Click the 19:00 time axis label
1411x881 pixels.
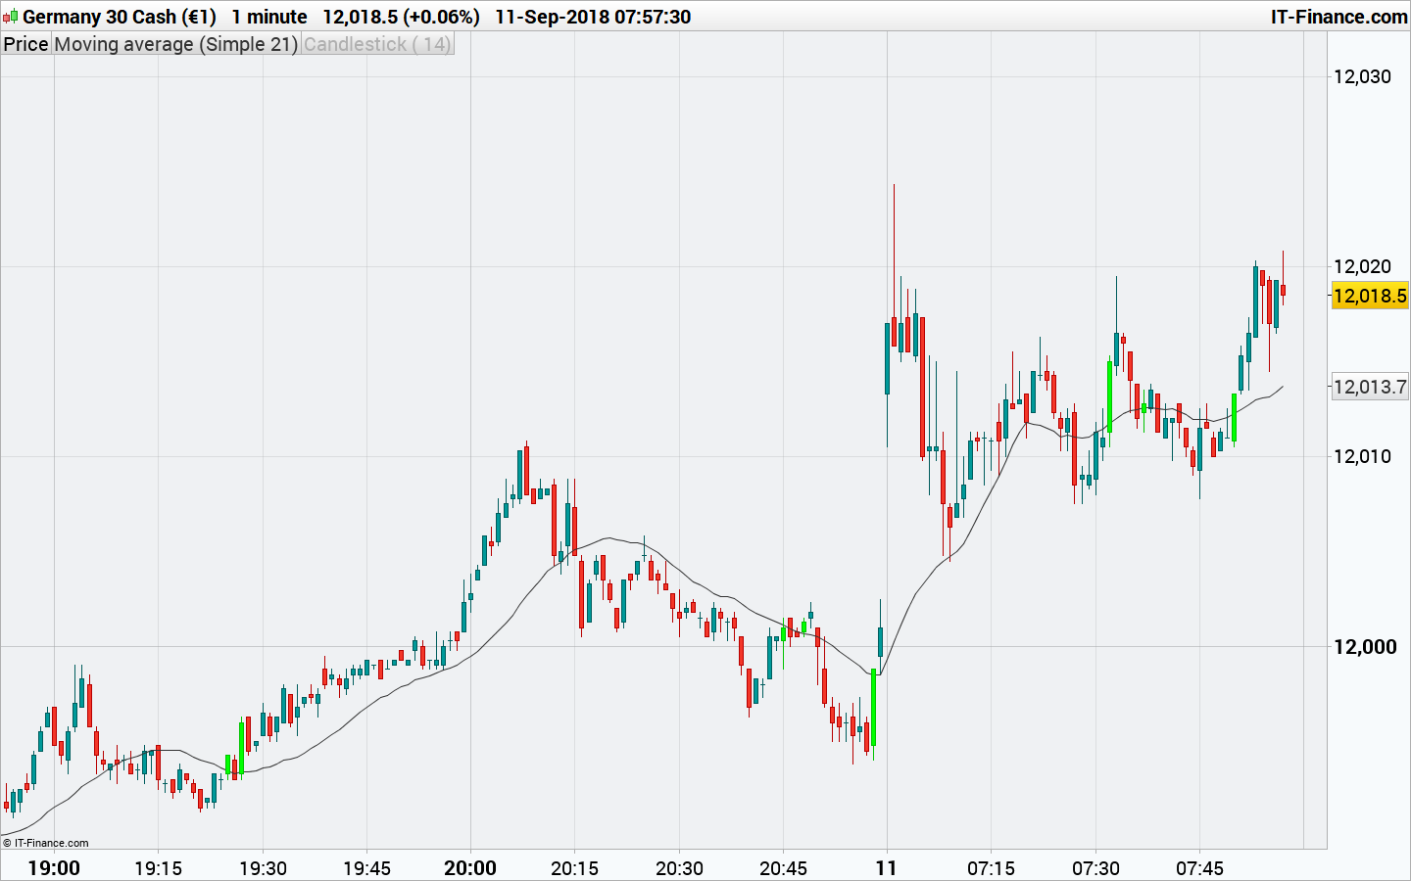pos(54,868)
